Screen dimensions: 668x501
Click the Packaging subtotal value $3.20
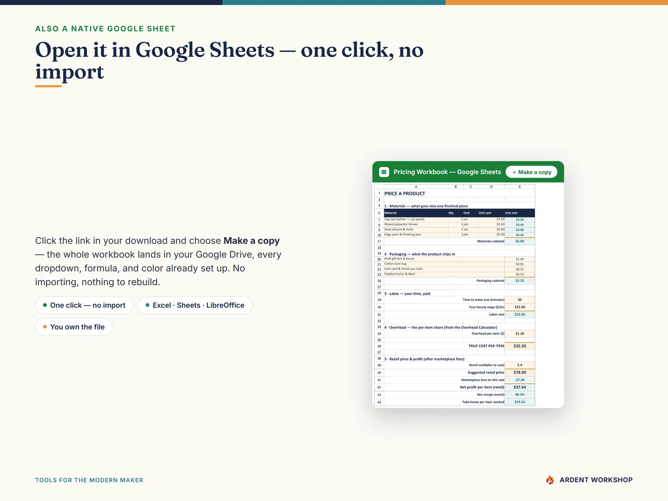coord(520,281)
